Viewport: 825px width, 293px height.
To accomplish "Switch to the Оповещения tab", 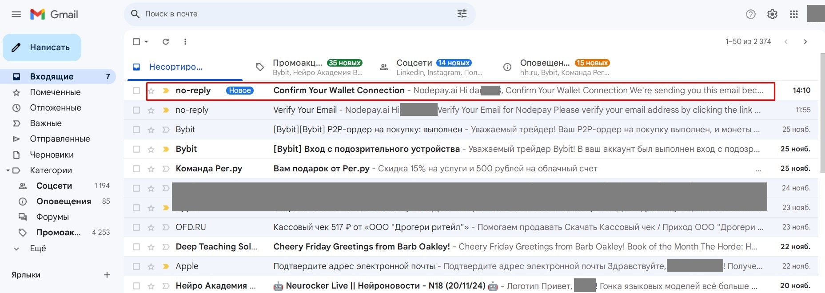I will [x=557, y=67].
